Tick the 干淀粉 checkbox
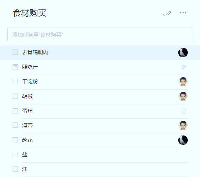This screenshot has width=200, height=177. tap(15, 81)
